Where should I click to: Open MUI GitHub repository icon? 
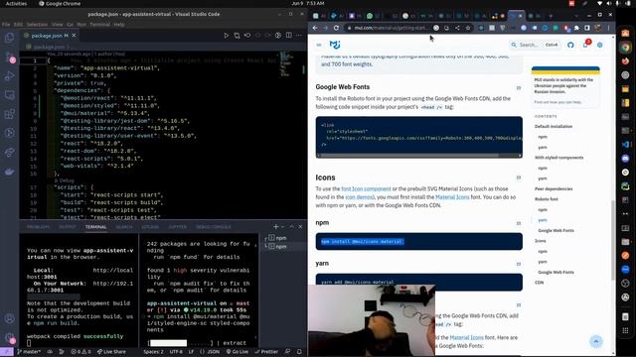point(570,45)
